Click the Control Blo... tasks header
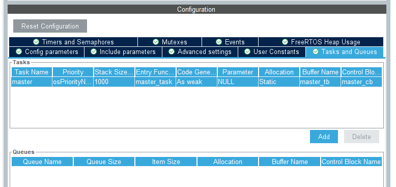This screenshot has height=187, width=396. (x=361, y=72)
